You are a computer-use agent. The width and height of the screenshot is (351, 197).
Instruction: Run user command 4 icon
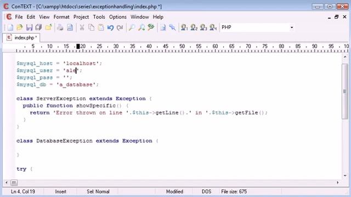click(213, 27)
